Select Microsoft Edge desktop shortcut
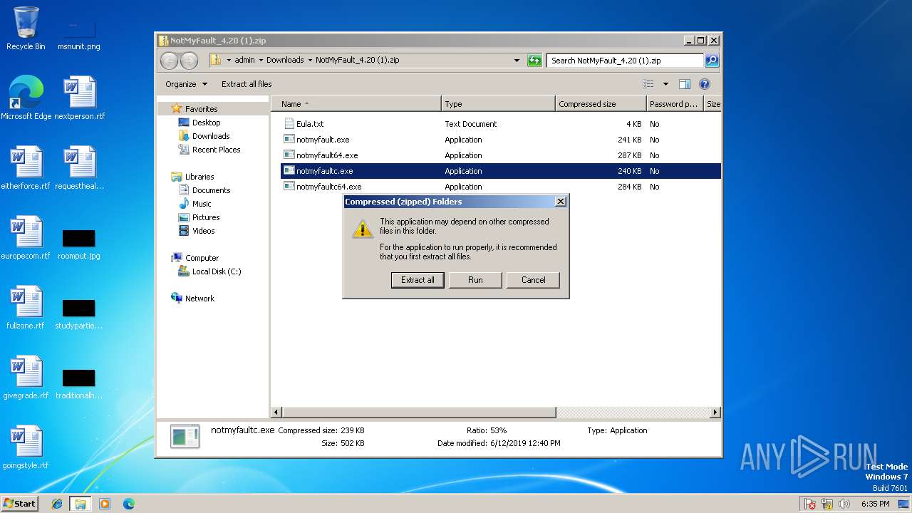The height and width of the screenshot is (513, 912). click(x=26, y=98)
